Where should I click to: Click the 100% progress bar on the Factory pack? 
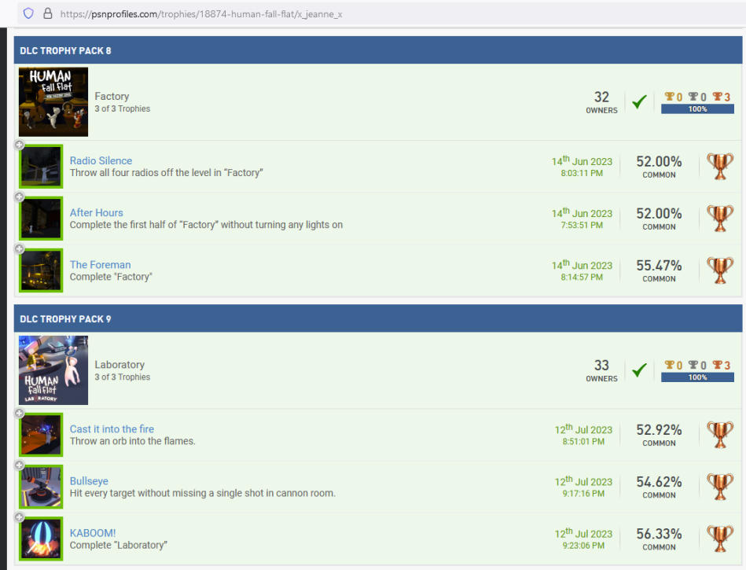click(x=696, y=108)
